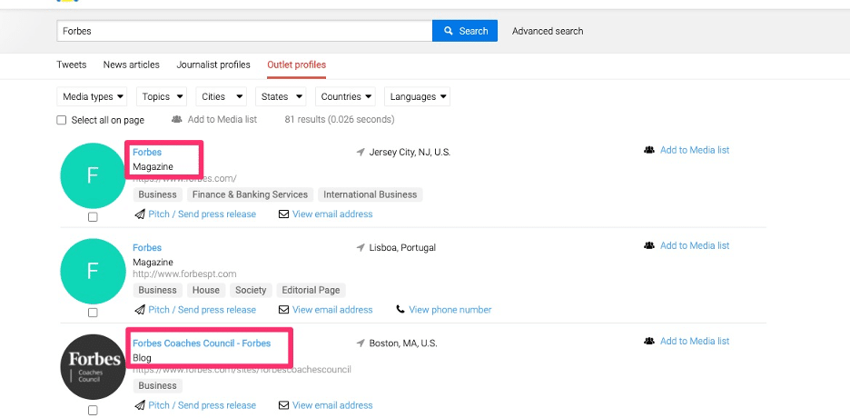Image resolution: width=850 pixels, height=418 pixels.
Task: Click the paper plane icon in first Forbes result
Action: [x=140, y=214]
